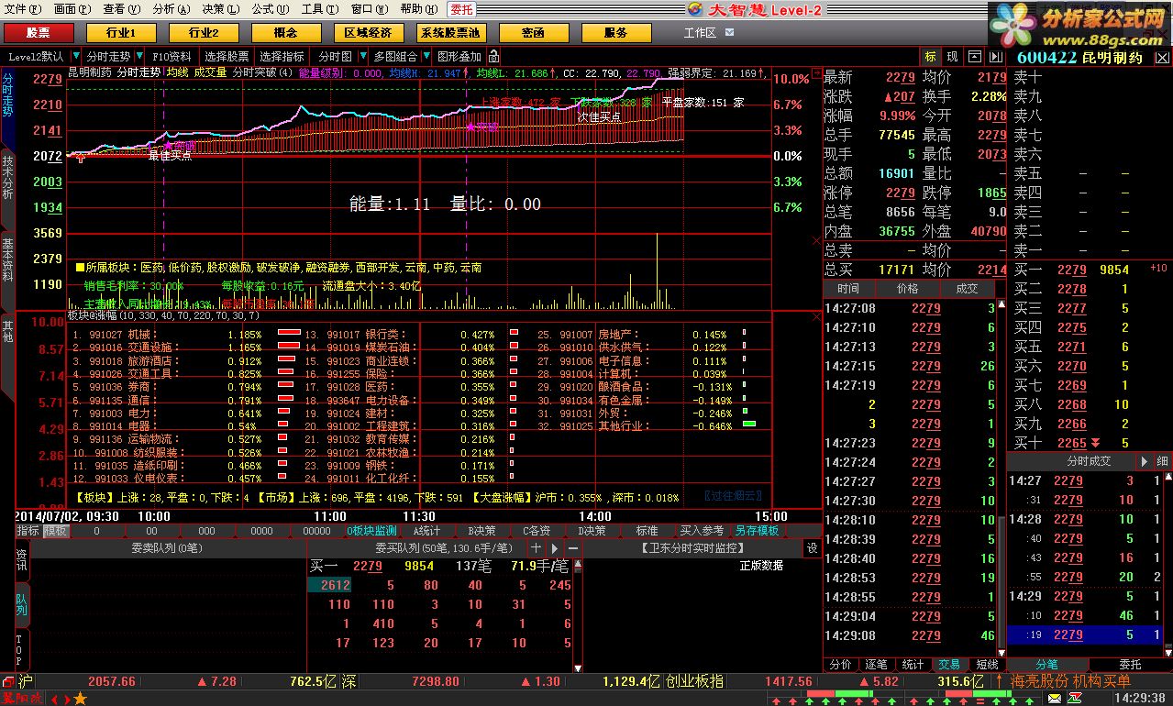Click the plus icon in 委买队列 header
Image resolution: width=1173 pixels, height=706 pixels.
tap(536, 548)
